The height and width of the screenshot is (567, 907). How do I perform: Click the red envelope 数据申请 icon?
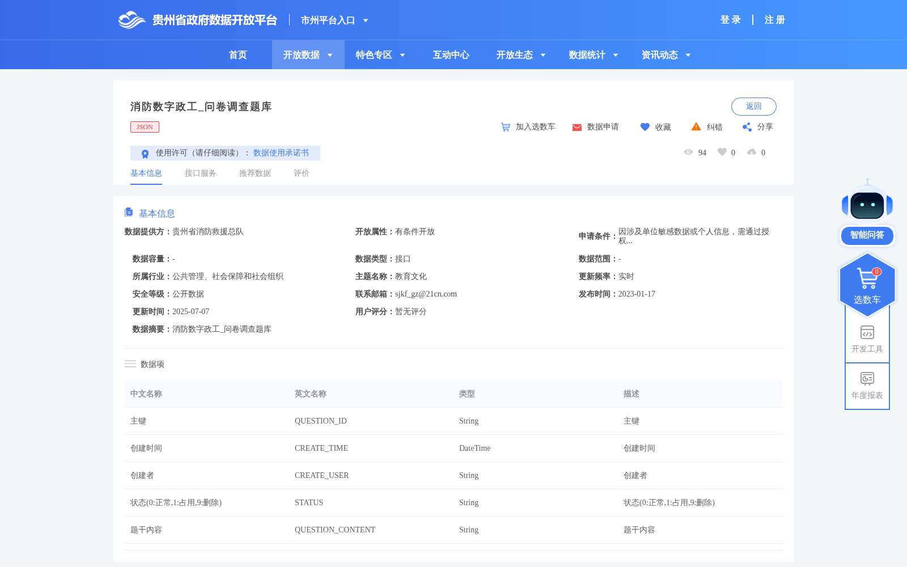coord(577,128)
